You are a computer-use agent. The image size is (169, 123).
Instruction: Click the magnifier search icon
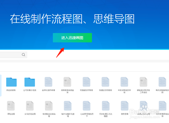(23, 55)
